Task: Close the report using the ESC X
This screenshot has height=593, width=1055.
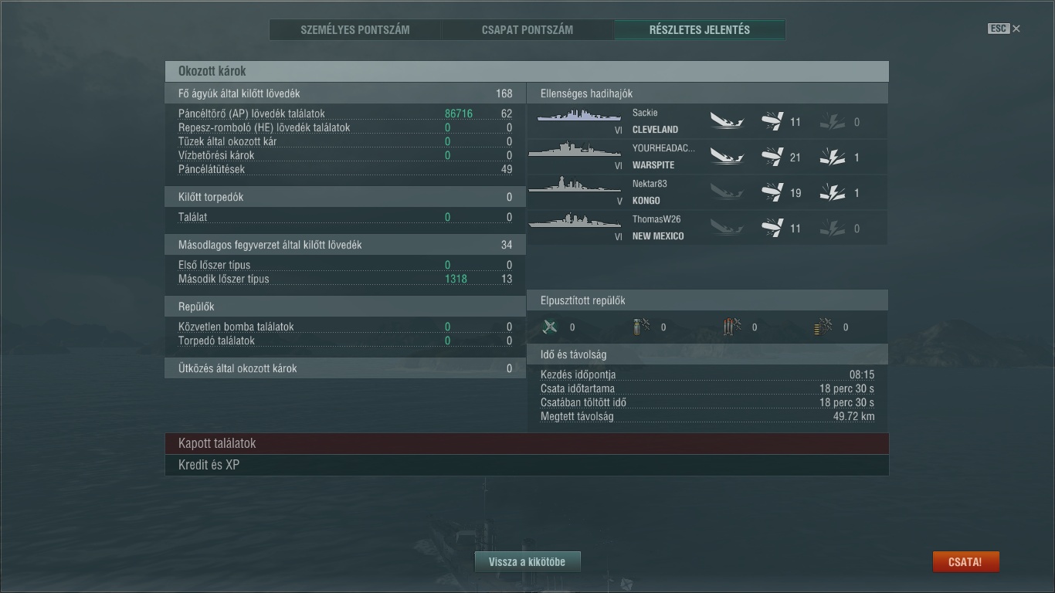Action: pos(1004,29)
